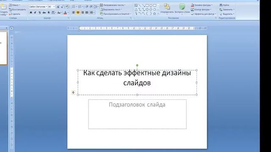Decrease list indent level icon
The height and width of the screenshot is (152, 271).
pyautogui.click(x=86, y=7)
